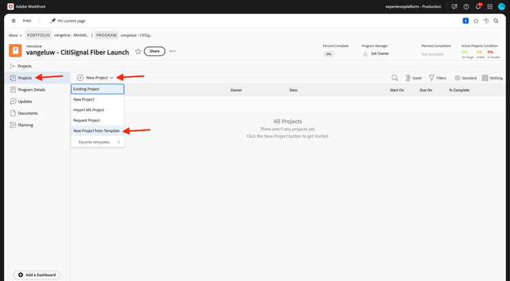Image resolution: width=510 pixels, height=281 pixels.
Task: Choose Existing Project from the menu
Action: pyautogui.click(x=97, y=89)
